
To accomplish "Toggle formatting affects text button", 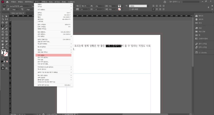I will (6, 59).
